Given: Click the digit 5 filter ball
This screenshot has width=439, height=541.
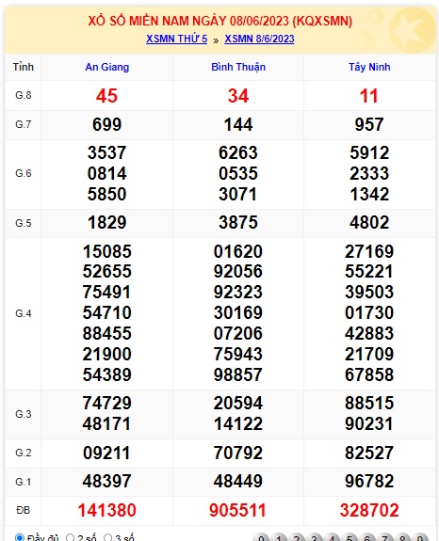Looking at the screenshot, I should [x=350, y=537].
